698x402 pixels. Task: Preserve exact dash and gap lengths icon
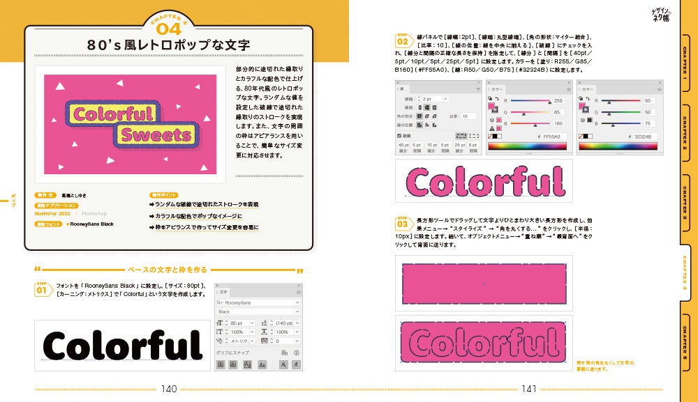pyautogui.click(x=461, y=136)
